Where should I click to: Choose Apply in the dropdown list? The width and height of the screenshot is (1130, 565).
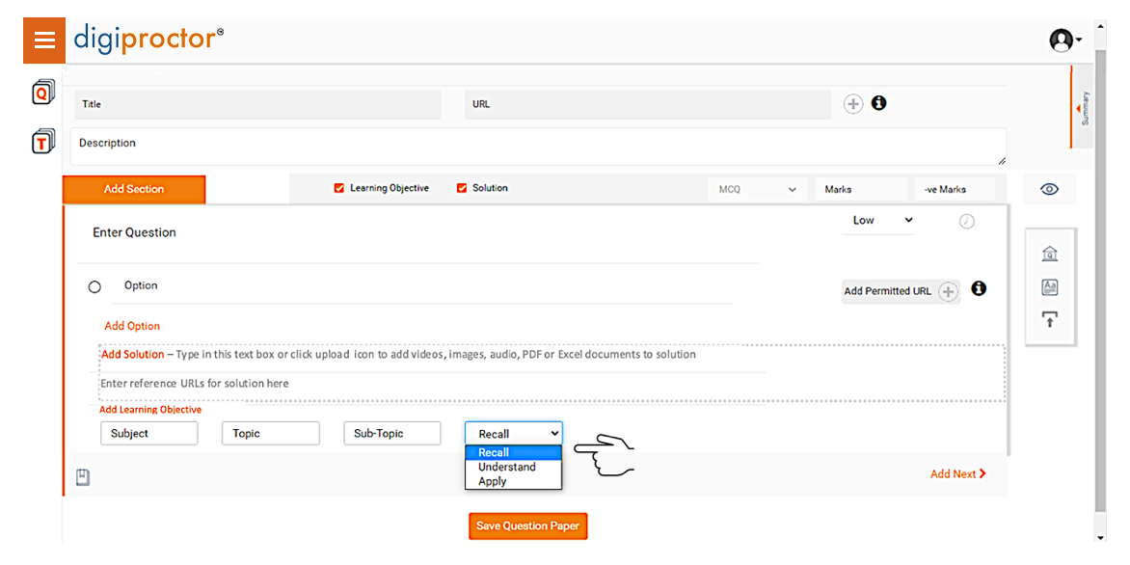point(493,481)
